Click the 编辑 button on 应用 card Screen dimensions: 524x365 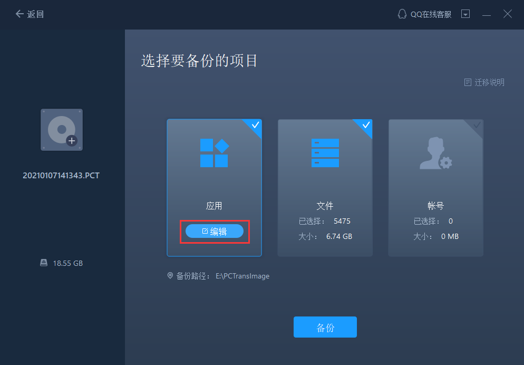click(x=215, y=232)
